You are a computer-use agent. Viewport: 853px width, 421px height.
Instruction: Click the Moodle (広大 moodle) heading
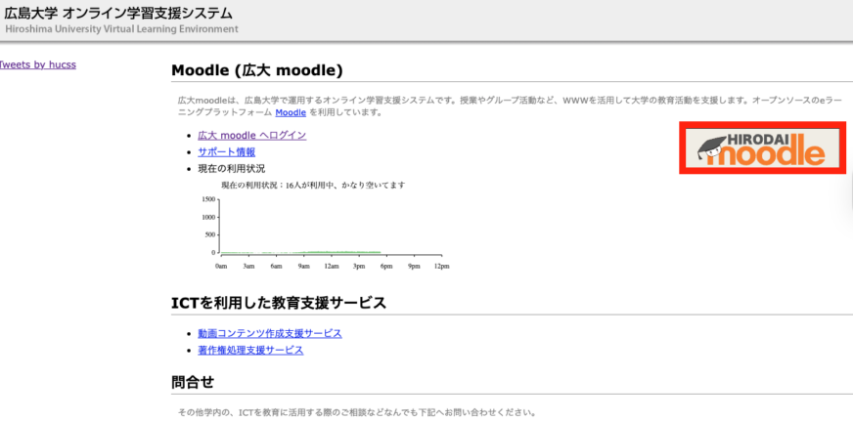coord(257,70)
